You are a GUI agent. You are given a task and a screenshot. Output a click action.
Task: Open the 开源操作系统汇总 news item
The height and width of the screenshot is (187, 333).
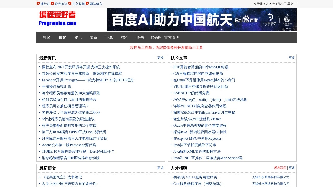point(56,87)
